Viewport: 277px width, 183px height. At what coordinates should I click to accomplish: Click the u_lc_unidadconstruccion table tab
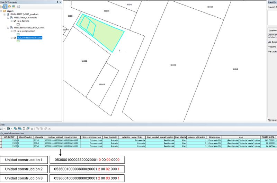(12, 133)
